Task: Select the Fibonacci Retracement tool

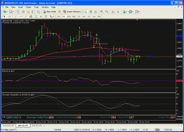Action: pyautogui.click(x=36, y=17)
